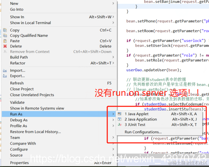Image resolution: width=209 pixels, height=167 pixels.
Task: Expand the Show in Local Terminal arrow
Action: coord(113,23)
